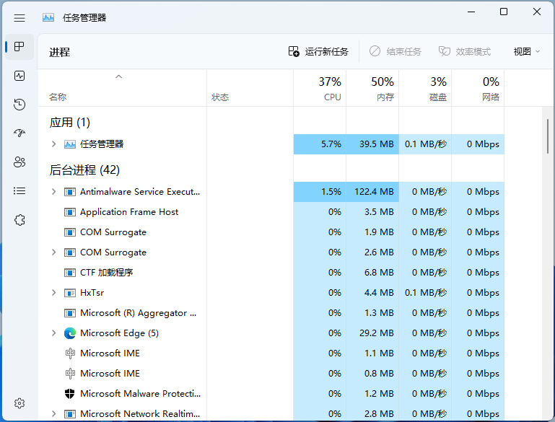
Task: Click the Task Manager title bar icon
Action: [48, 17]
